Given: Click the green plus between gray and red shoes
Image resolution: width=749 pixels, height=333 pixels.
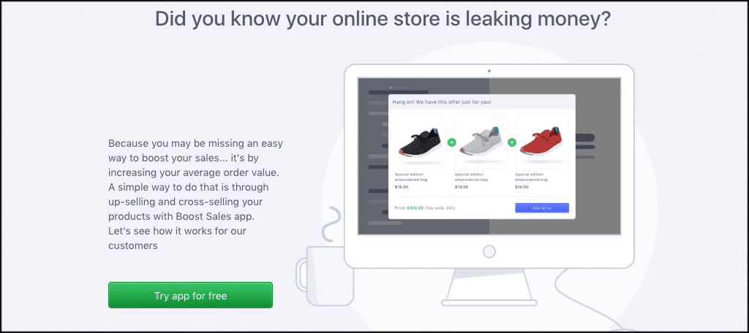Looking at the screenshot, I should click(x=512, y=142).
